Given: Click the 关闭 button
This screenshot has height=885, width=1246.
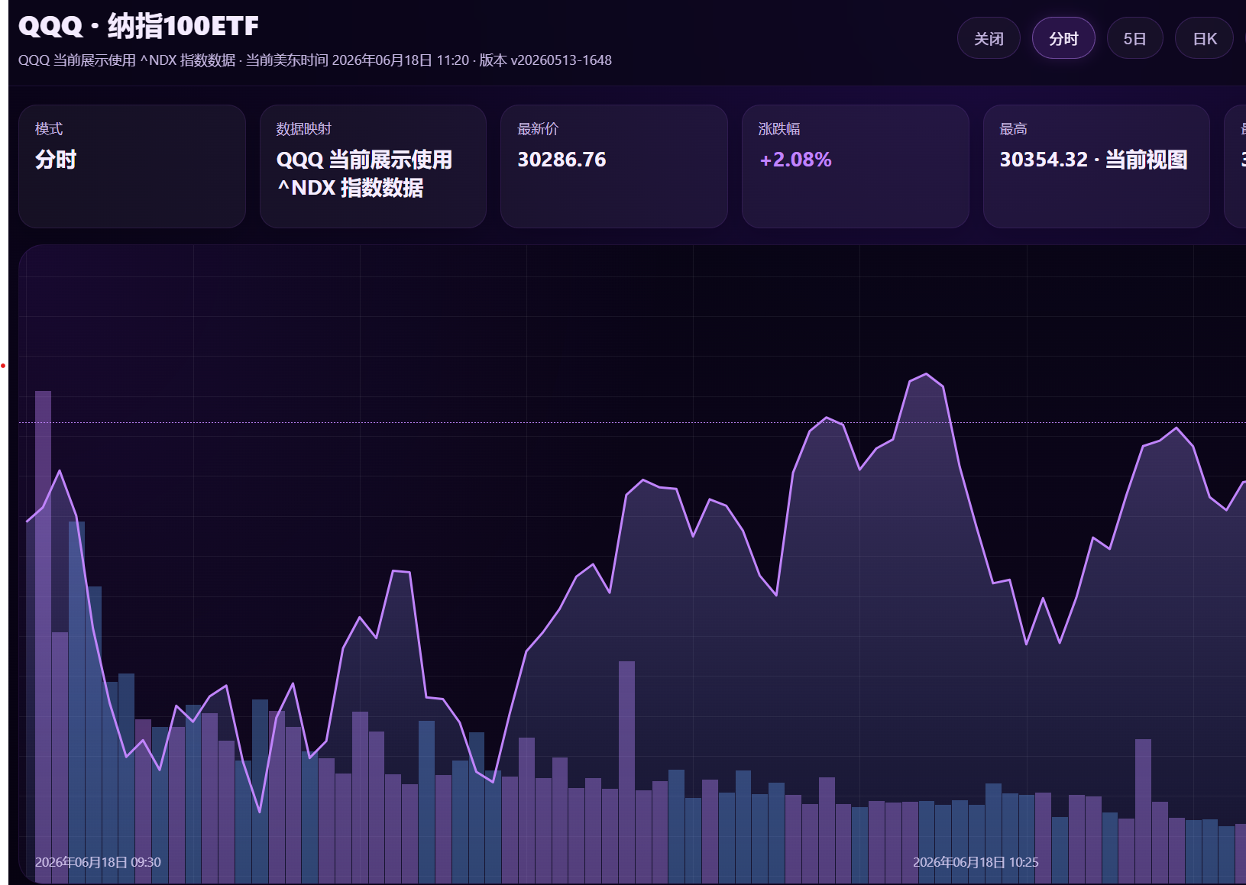Looking at the screenshot, I should (x=989, y=38).
